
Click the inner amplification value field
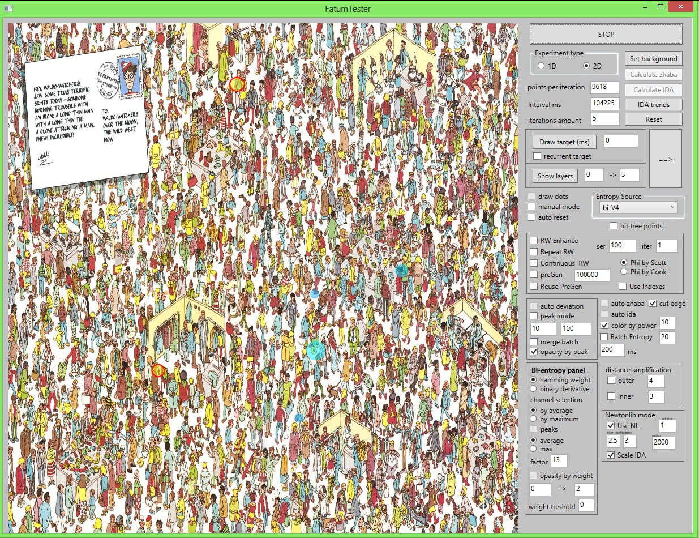coord(655,397)
